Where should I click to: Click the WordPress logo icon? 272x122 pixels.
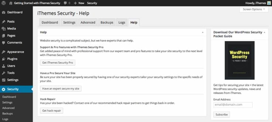pyautogui.click(x=3, y=3)
